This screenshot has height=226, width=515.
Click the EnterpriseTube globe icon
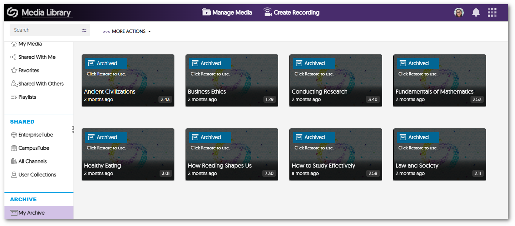click(14, 135)
